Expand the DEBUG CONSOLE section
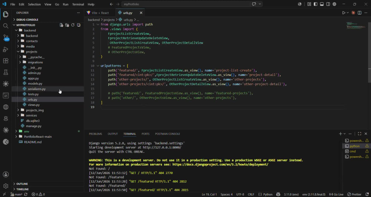The width and height of the screenshot is (371, 197). coord(27,20)
